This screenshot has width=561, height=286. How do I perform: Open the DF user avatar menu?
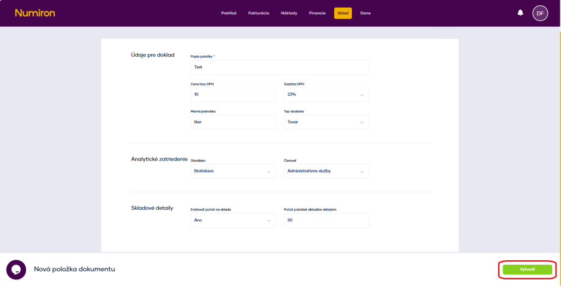(540, 13)
